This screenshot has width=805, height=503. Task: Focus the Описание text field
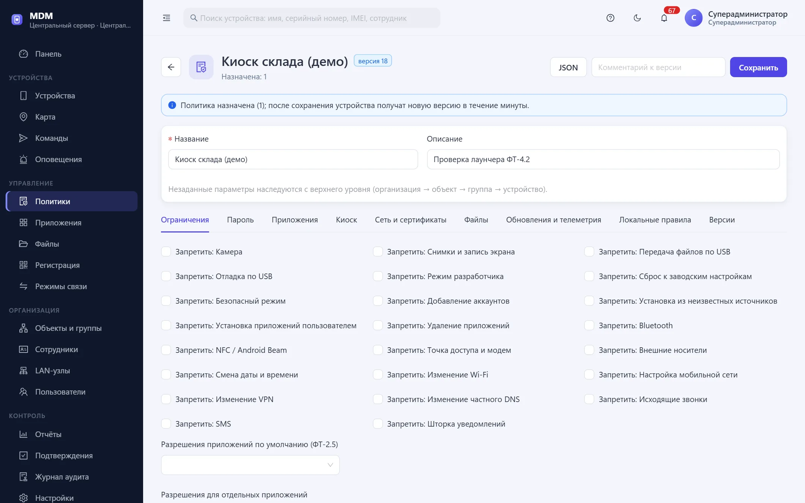(x=603, y=159)
